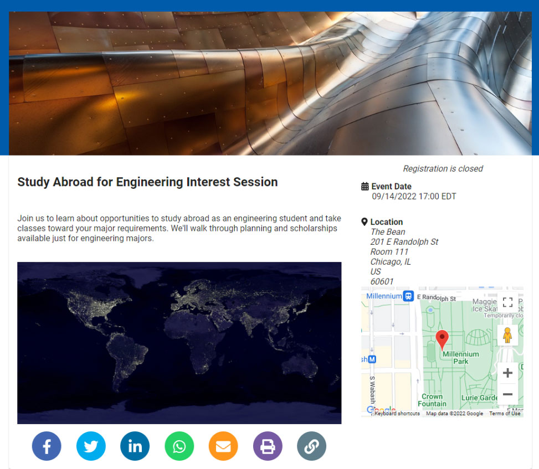
Task: Send the event by email
Action: click(x=223, y=446)
